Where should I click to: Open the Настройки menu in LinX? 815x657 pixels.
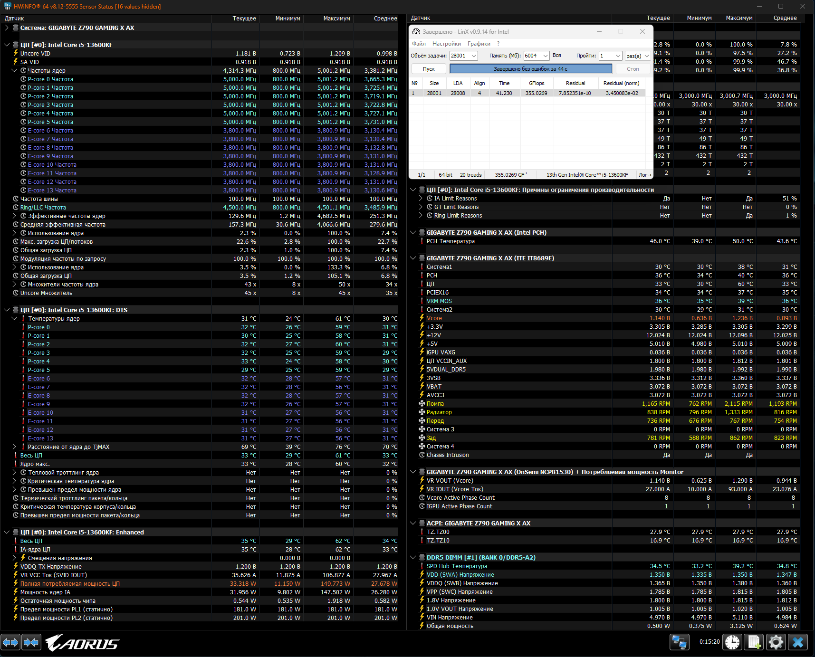click(x=446, y=44)
